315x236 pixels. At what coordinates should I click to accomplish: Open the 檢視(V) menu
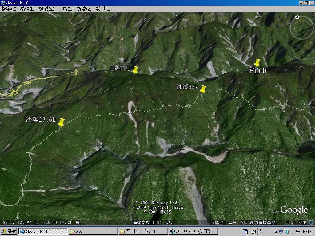(46, 9)
